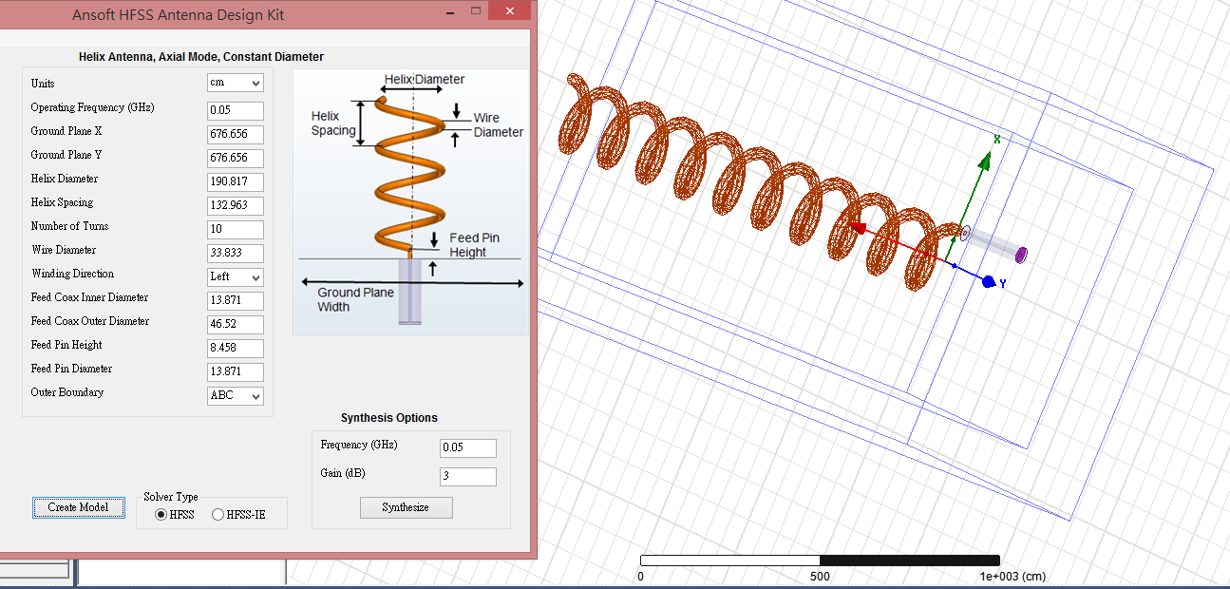
Task: Edit the Feed Coax Outer Diameter field
Action: coord(236,324)
